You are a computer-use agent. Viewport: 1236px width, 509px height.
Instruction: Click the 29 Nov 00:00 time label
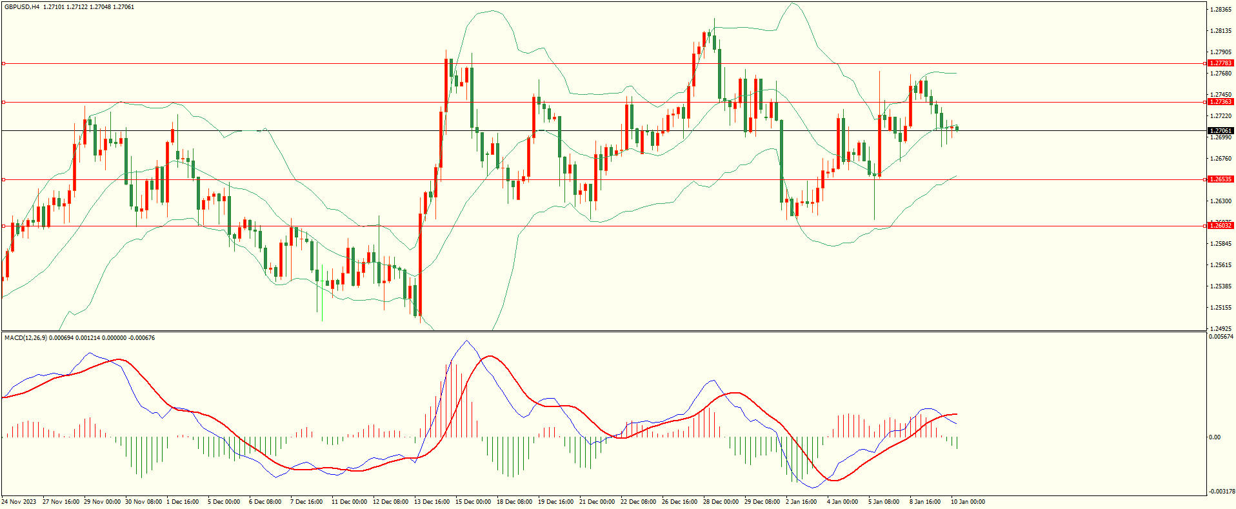(102, 502)
